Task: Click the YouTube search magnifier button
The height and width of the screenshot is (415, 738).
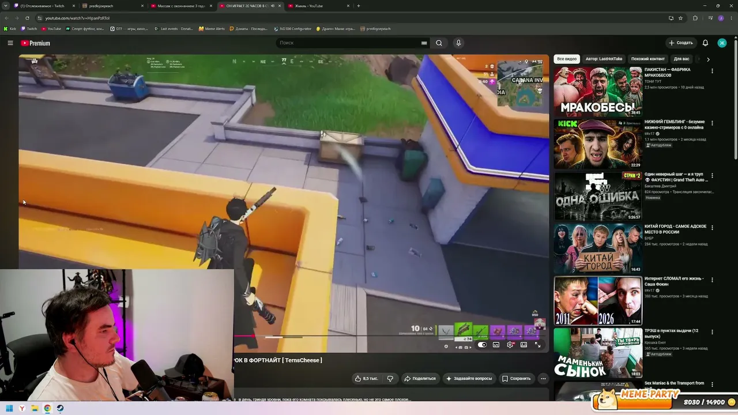Action: click(x=439, y=43)
